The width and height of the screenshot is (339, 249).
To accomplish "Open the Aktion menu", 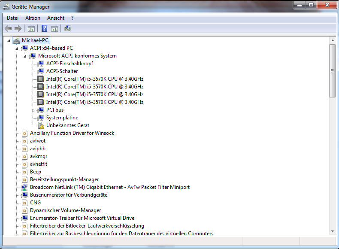I will [x=33, y=18].
